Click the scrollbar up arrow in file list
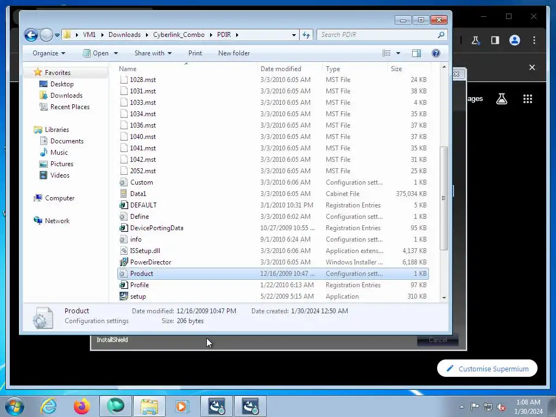The width and height of the screenshot is (556, 417). (444, 67)
